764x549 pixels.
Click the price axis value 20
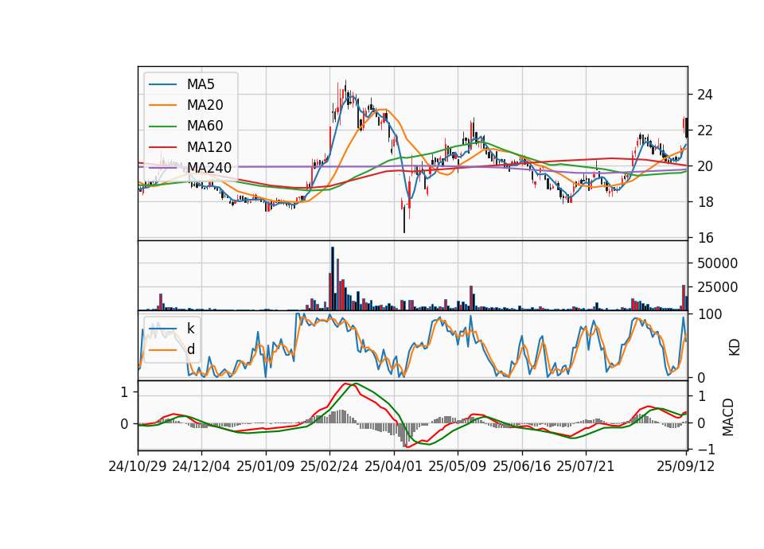coord(704,166)
